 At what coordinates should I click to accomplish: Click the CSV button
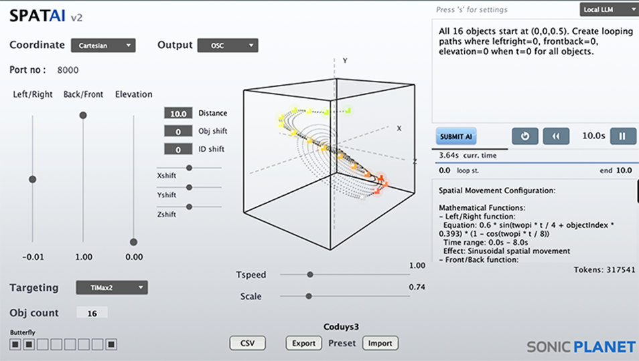247,343
